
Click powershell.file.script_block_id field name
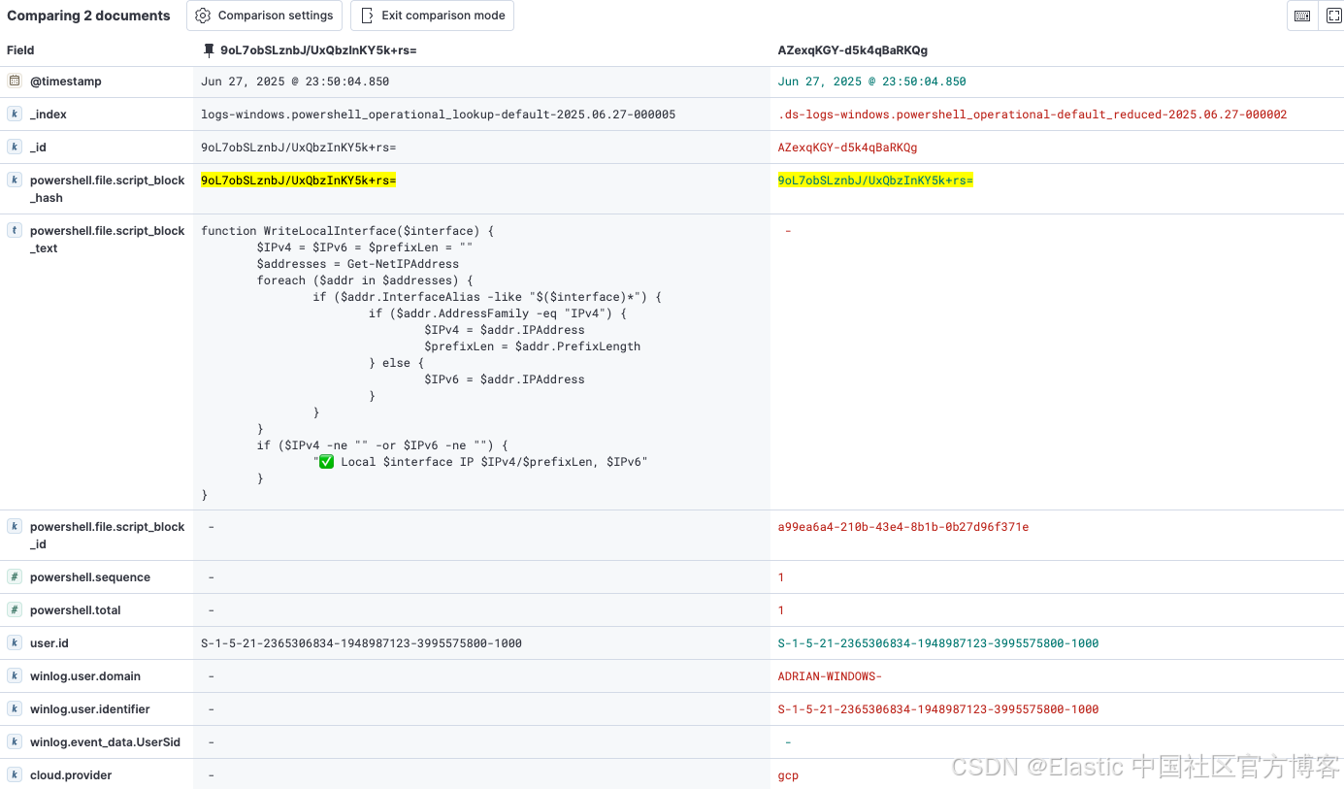[x=107, y=536]
